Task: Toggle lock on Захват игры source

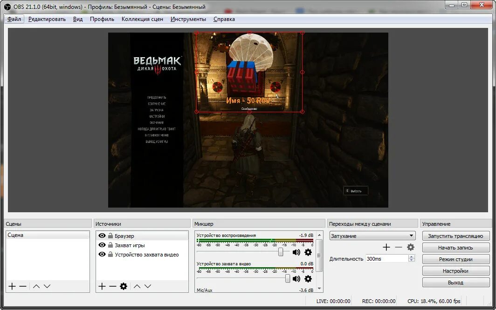Action: (110, 245)
